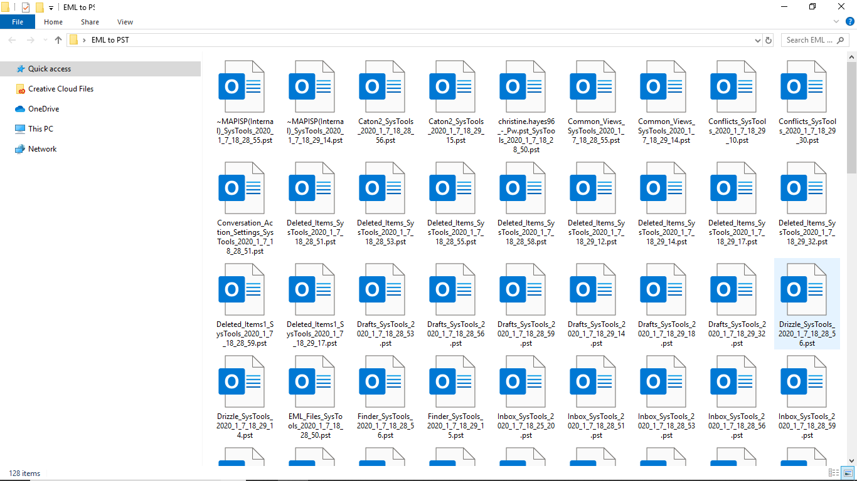The width and height of the screenshot is (857, 481).
Task: Select Deleted_Items_SysTools_2020_1_7_18_28_58.pst file
Action: click(x=525, y=204)
